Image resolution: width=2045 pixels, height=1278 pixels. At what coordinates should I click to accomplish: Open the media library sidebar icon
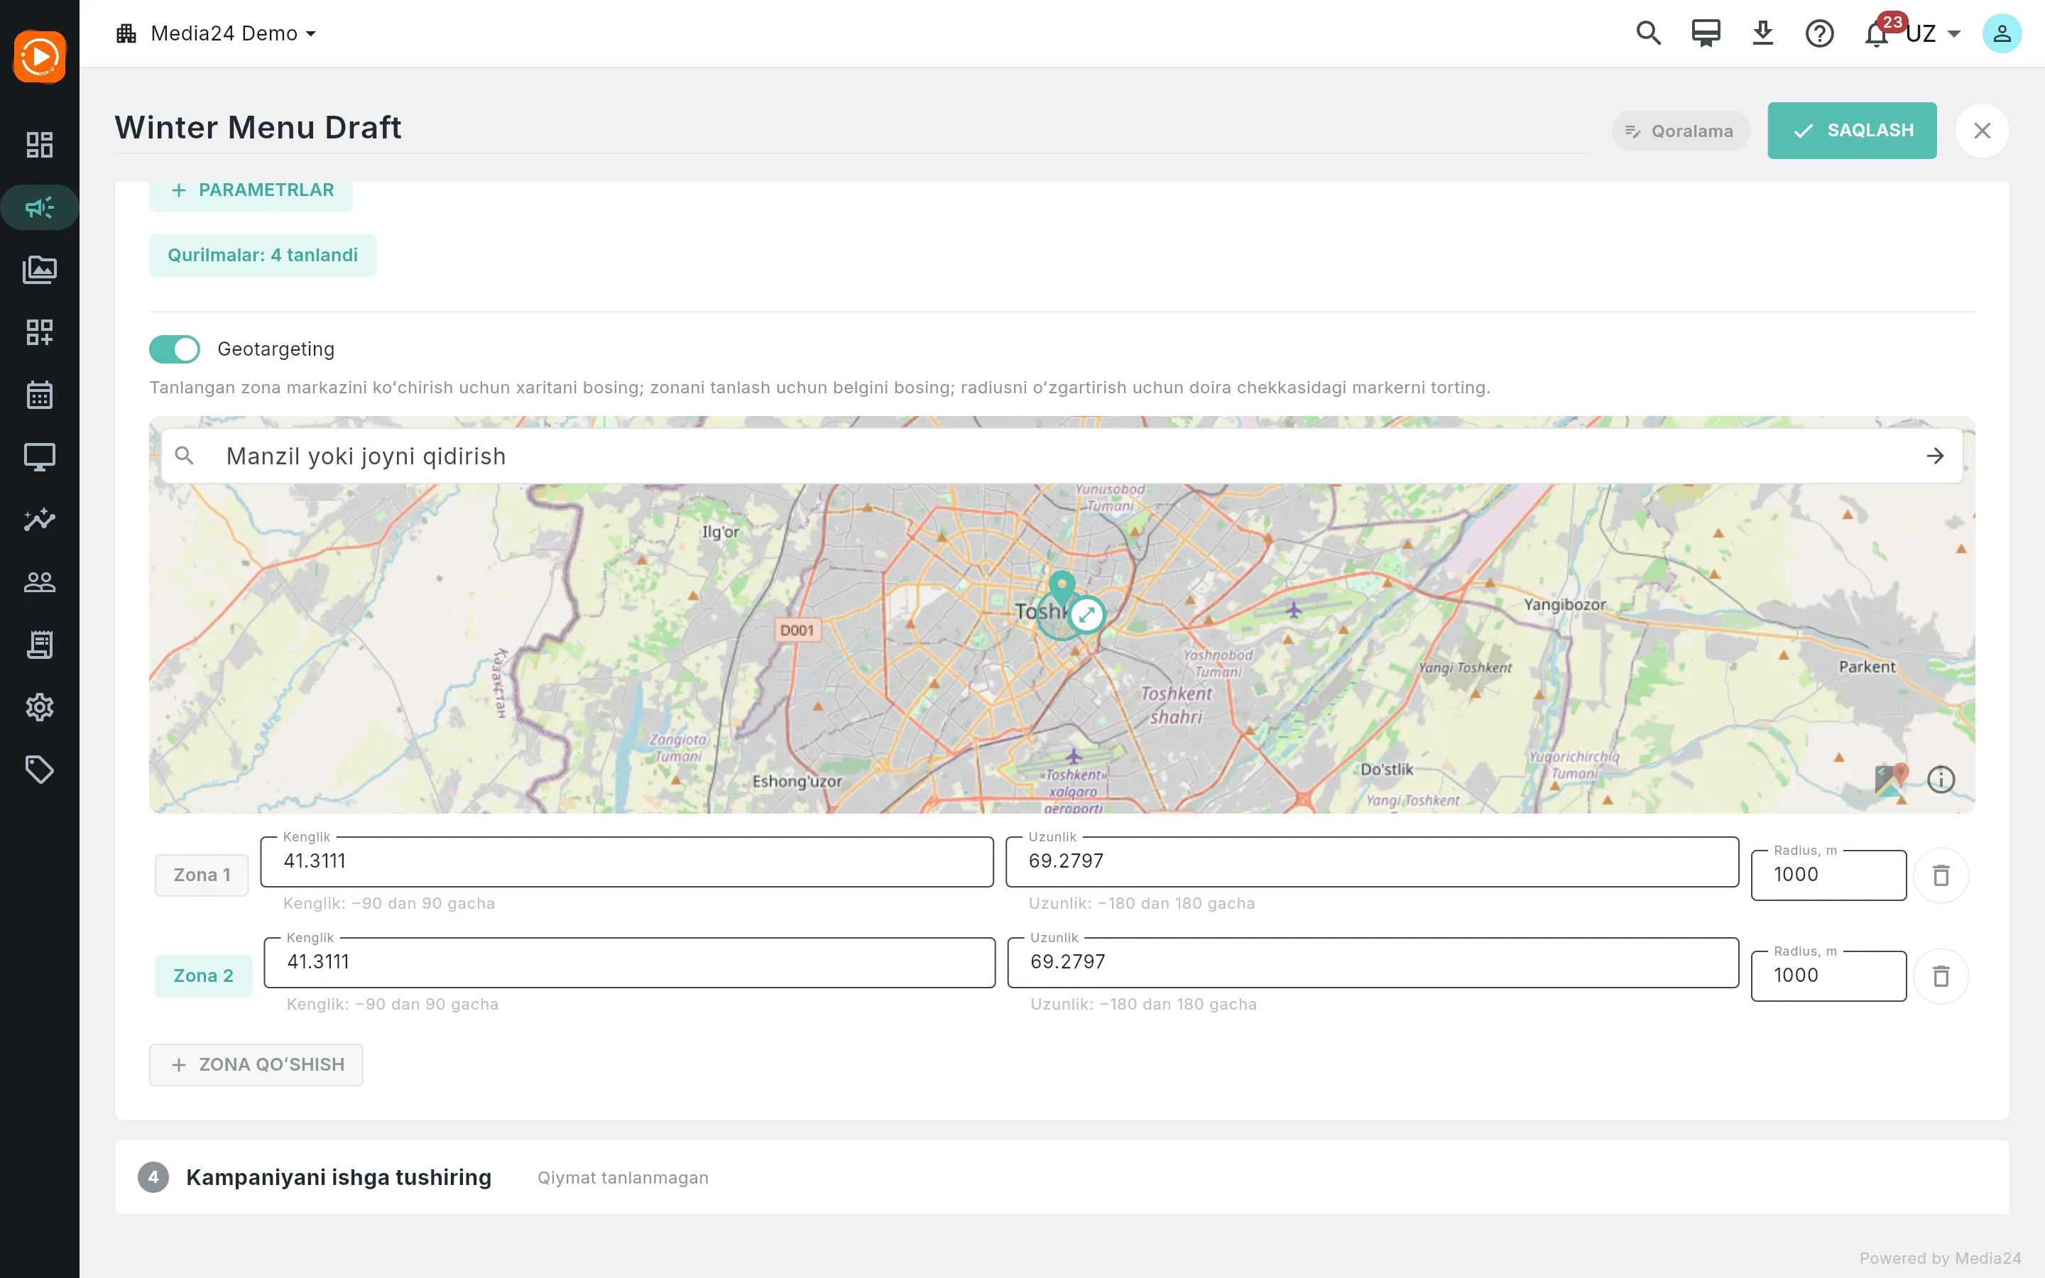(x=40, y=270)
